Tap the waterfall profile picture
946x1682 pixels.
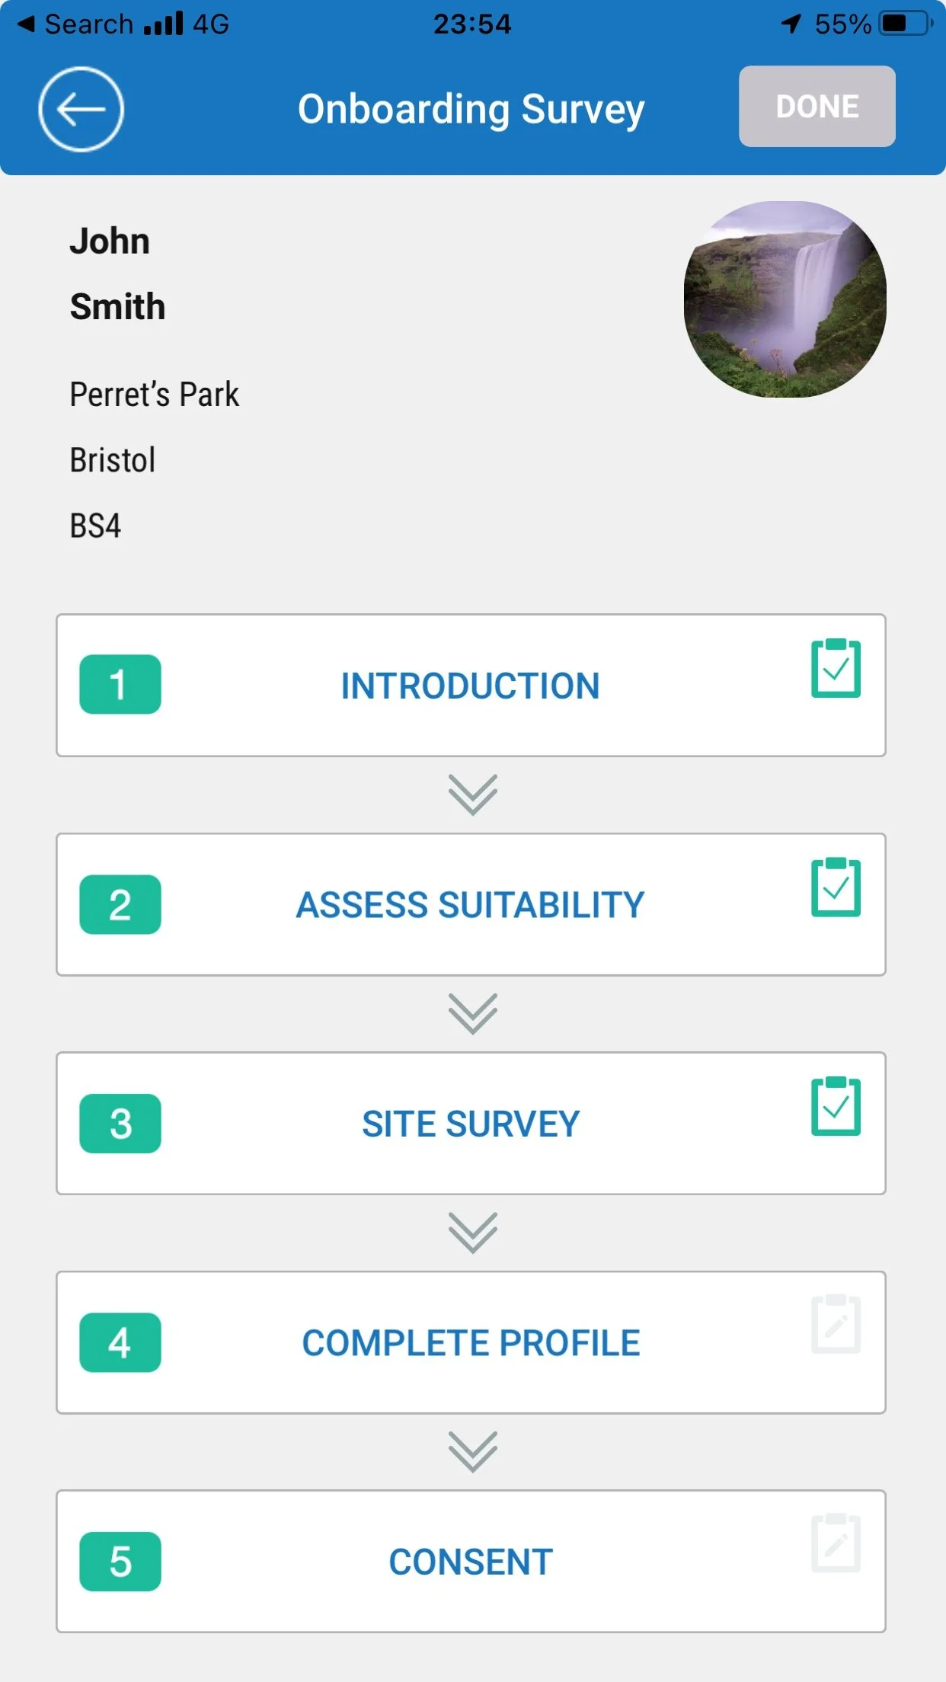(785, 299)
